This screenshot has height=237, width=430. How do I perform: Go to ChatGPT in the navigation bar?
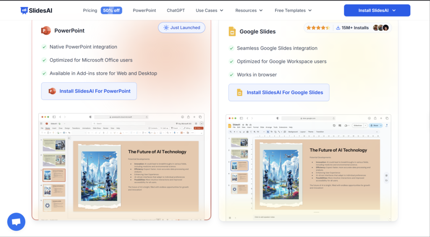(x=176, y=10)
